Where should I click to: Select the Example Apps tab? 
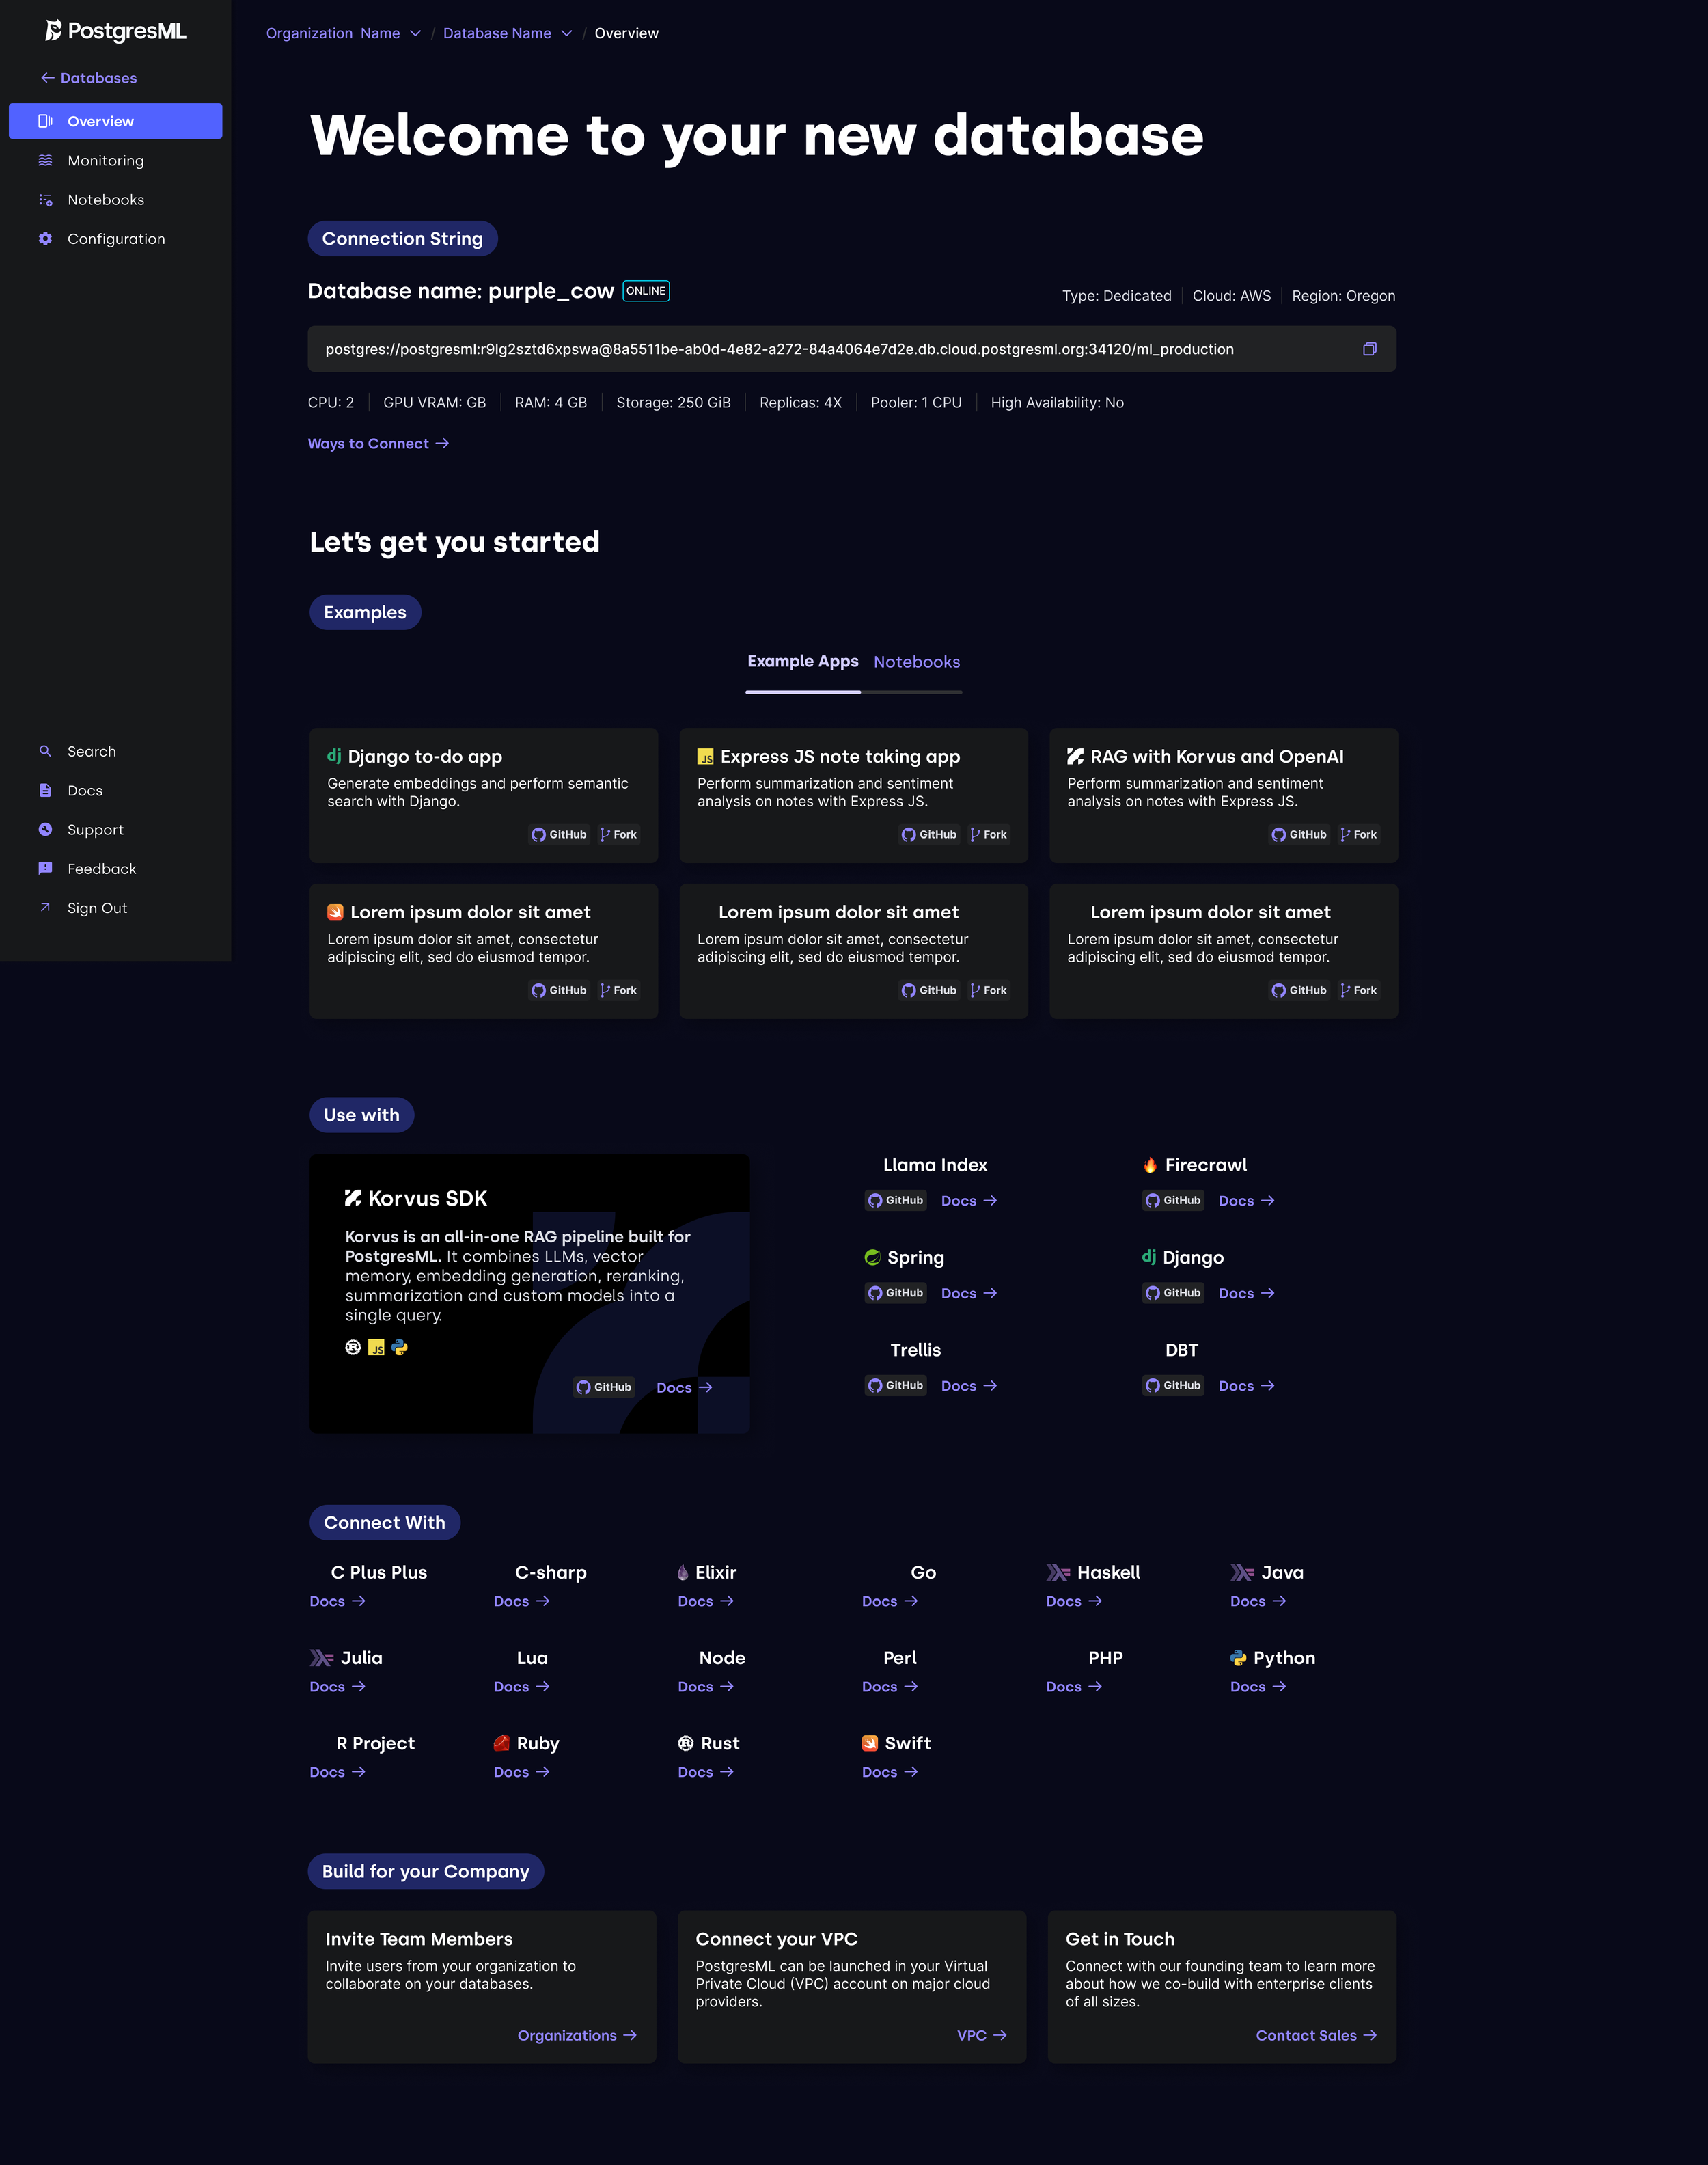tap(802, 661)
